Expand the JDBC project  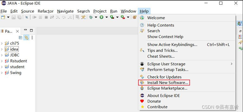pyautogui.click(x=2, y=55)
